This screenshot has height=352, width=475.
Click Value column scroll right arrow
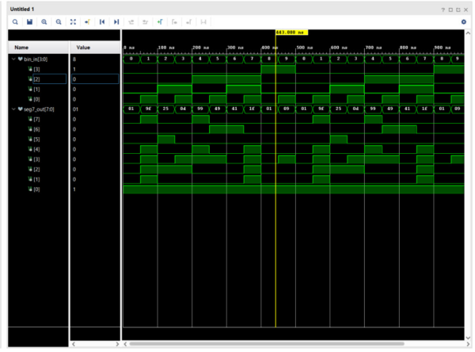(117, 344)
